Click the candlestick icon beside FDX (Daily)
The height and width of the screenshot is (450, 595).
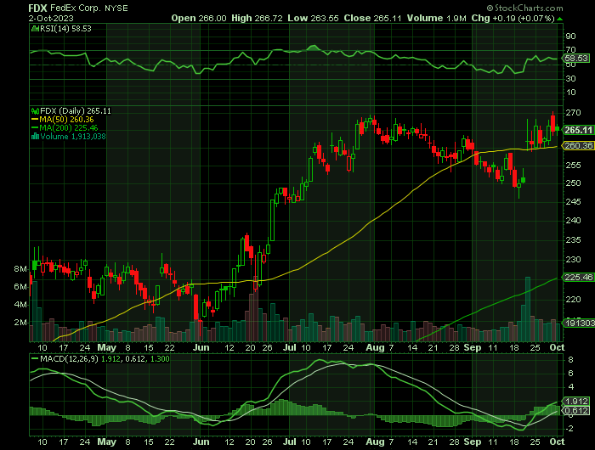(36, 111)
